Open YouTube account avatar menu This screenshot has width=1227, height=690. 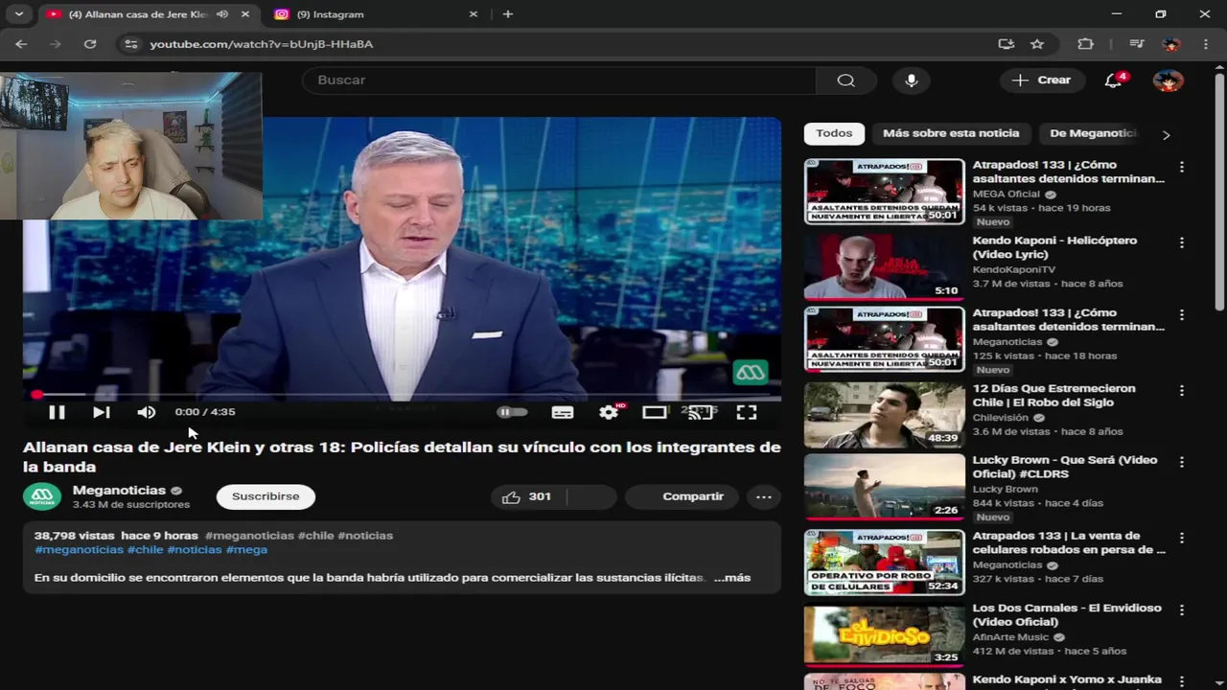(x=1168, y=80)
